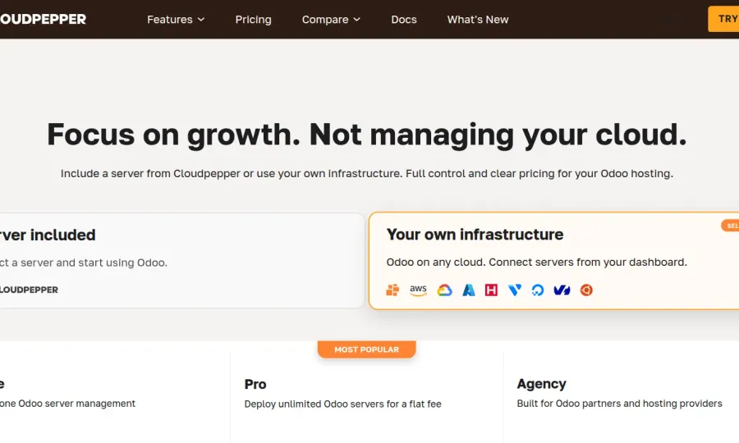This screenshot has height=443, width=739.
Task: Click the Ubuntu logo icon
Action: tap(586, 290)
